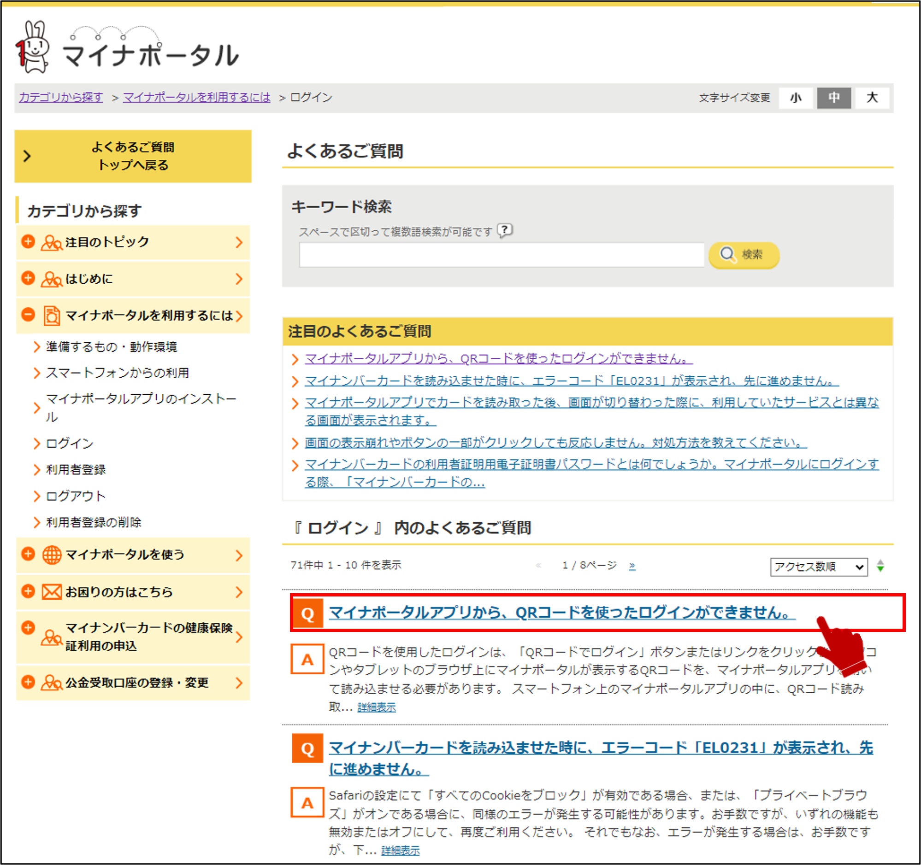Go to next page with » link

(x=632, y=566)
